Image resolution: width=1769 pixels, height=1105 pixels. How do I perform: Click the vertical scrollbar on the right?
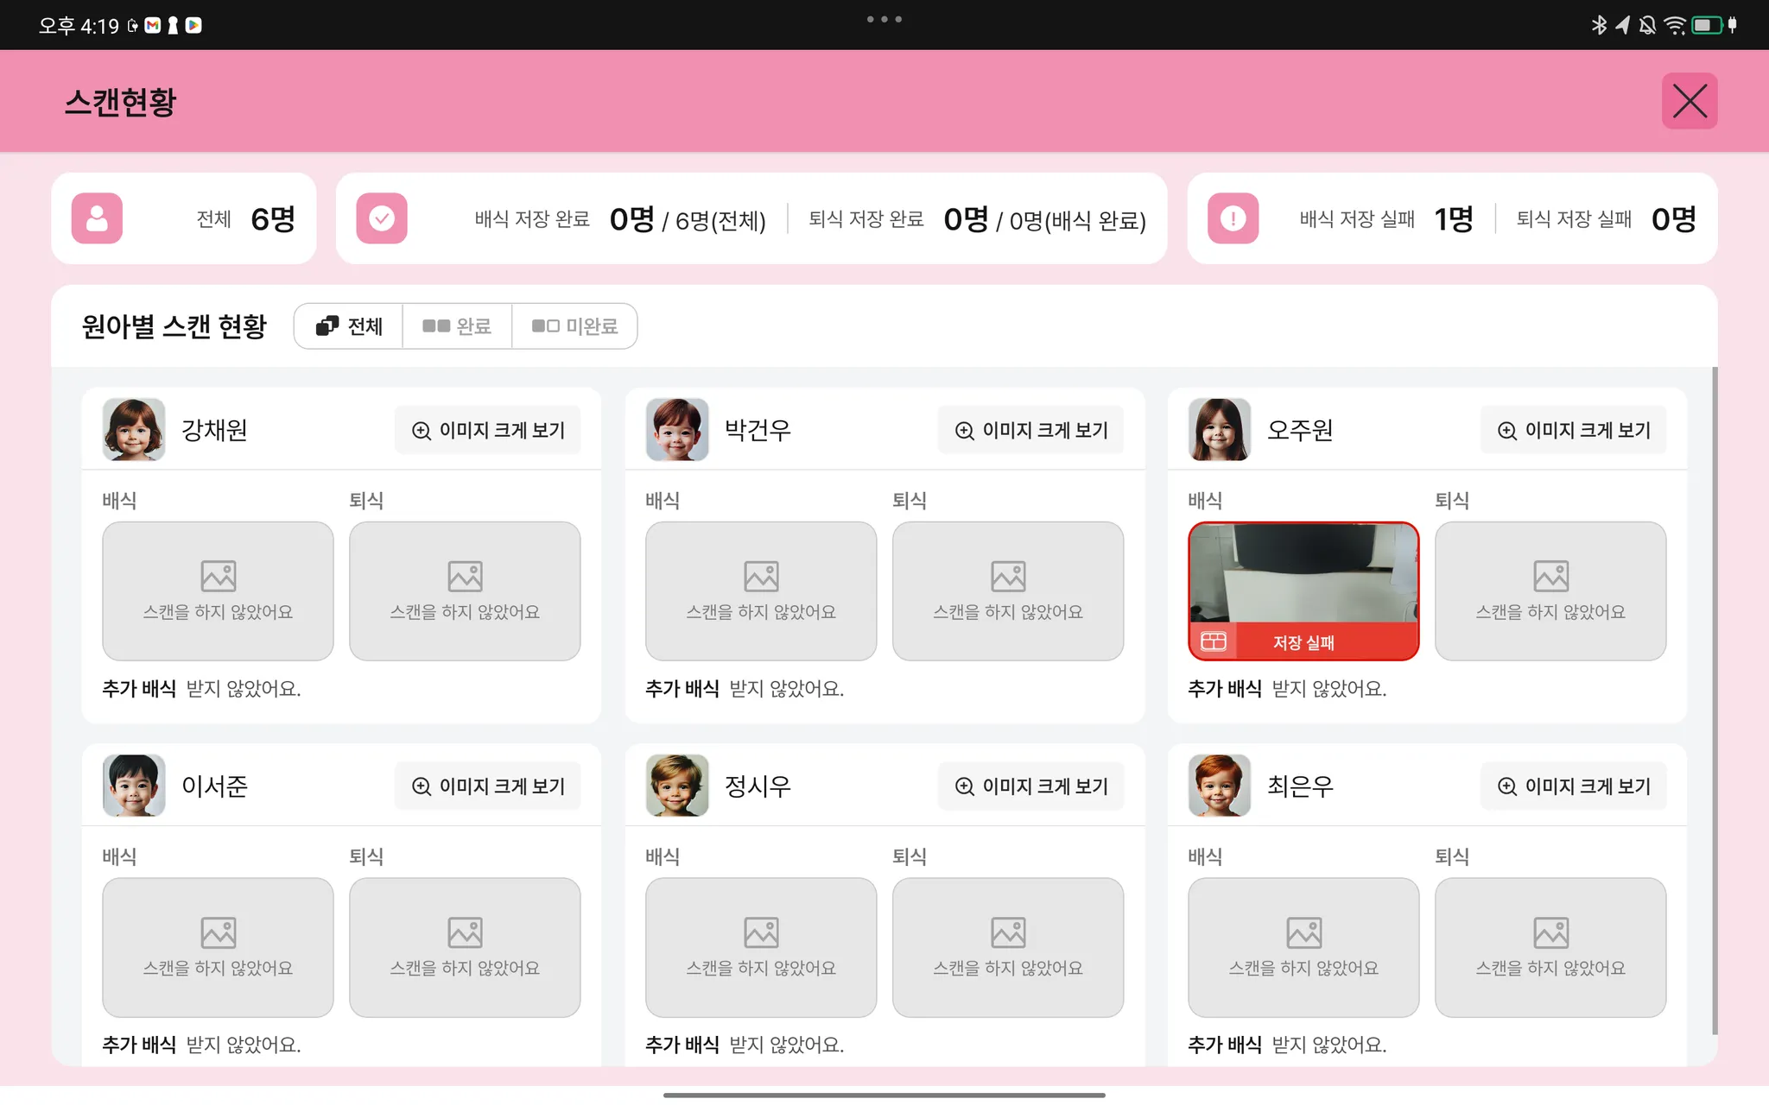pyautogui.click(x=1714, y=699)
